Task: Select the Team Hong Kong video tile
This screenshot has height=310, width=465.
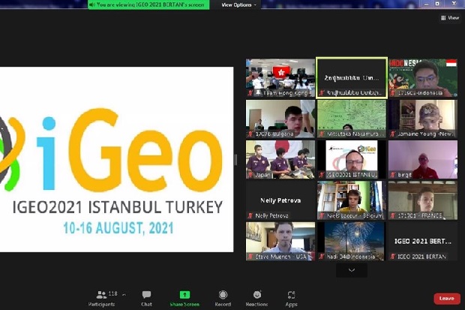Action: click(280, 78)
